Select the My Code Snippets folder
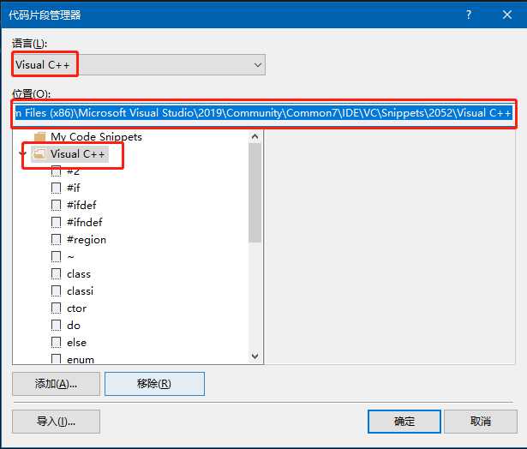527x449 pixels. tap(96, 137)
